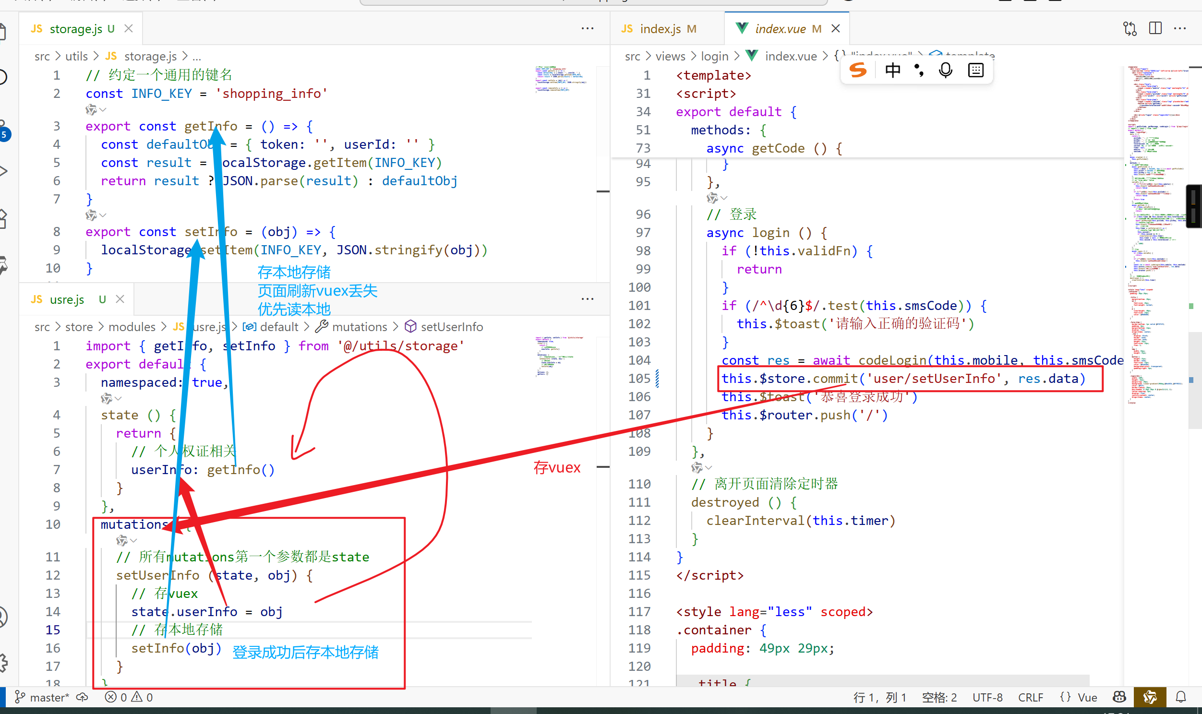Image resolution: width=1202 pixels, height=714 pixels.
Task: Toggle the Sogou punctuation mode button
Action: coord(919,71)
